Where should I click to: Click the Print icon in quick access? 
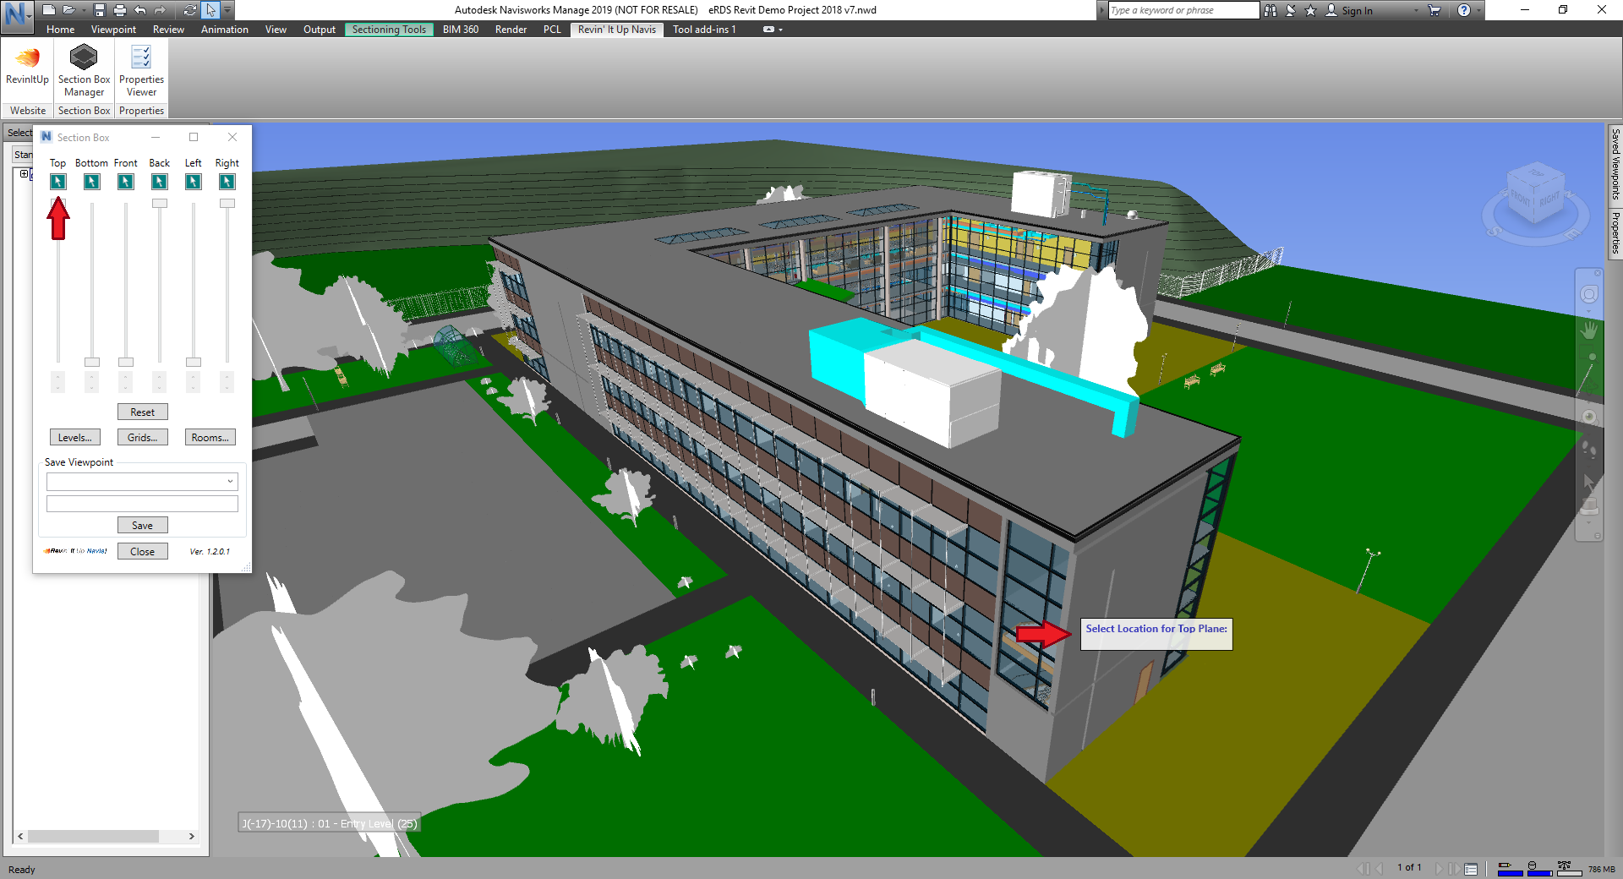(x=120, y=10)
